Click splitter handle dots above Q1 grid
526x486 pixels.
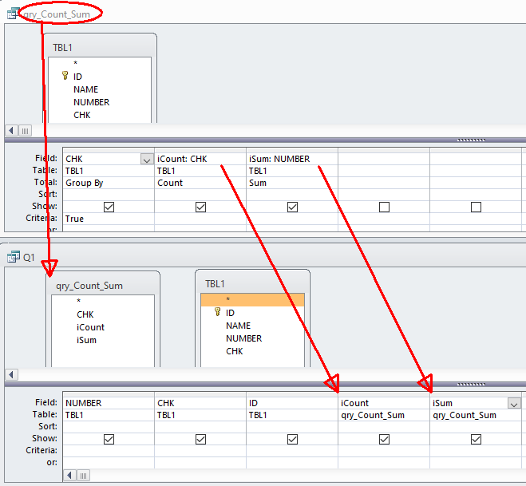471,385
